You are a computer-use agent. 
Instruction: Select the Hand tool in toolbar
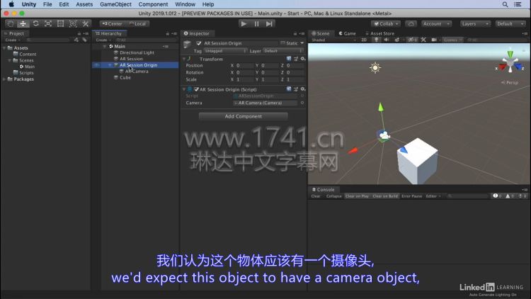click(10, 23)
